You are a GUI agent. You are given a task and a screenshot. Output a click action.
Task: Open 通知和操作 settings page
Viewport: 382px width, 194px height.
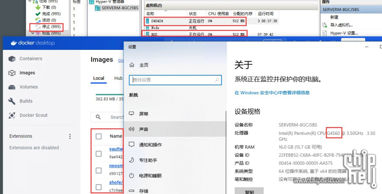tap(145, 145)
